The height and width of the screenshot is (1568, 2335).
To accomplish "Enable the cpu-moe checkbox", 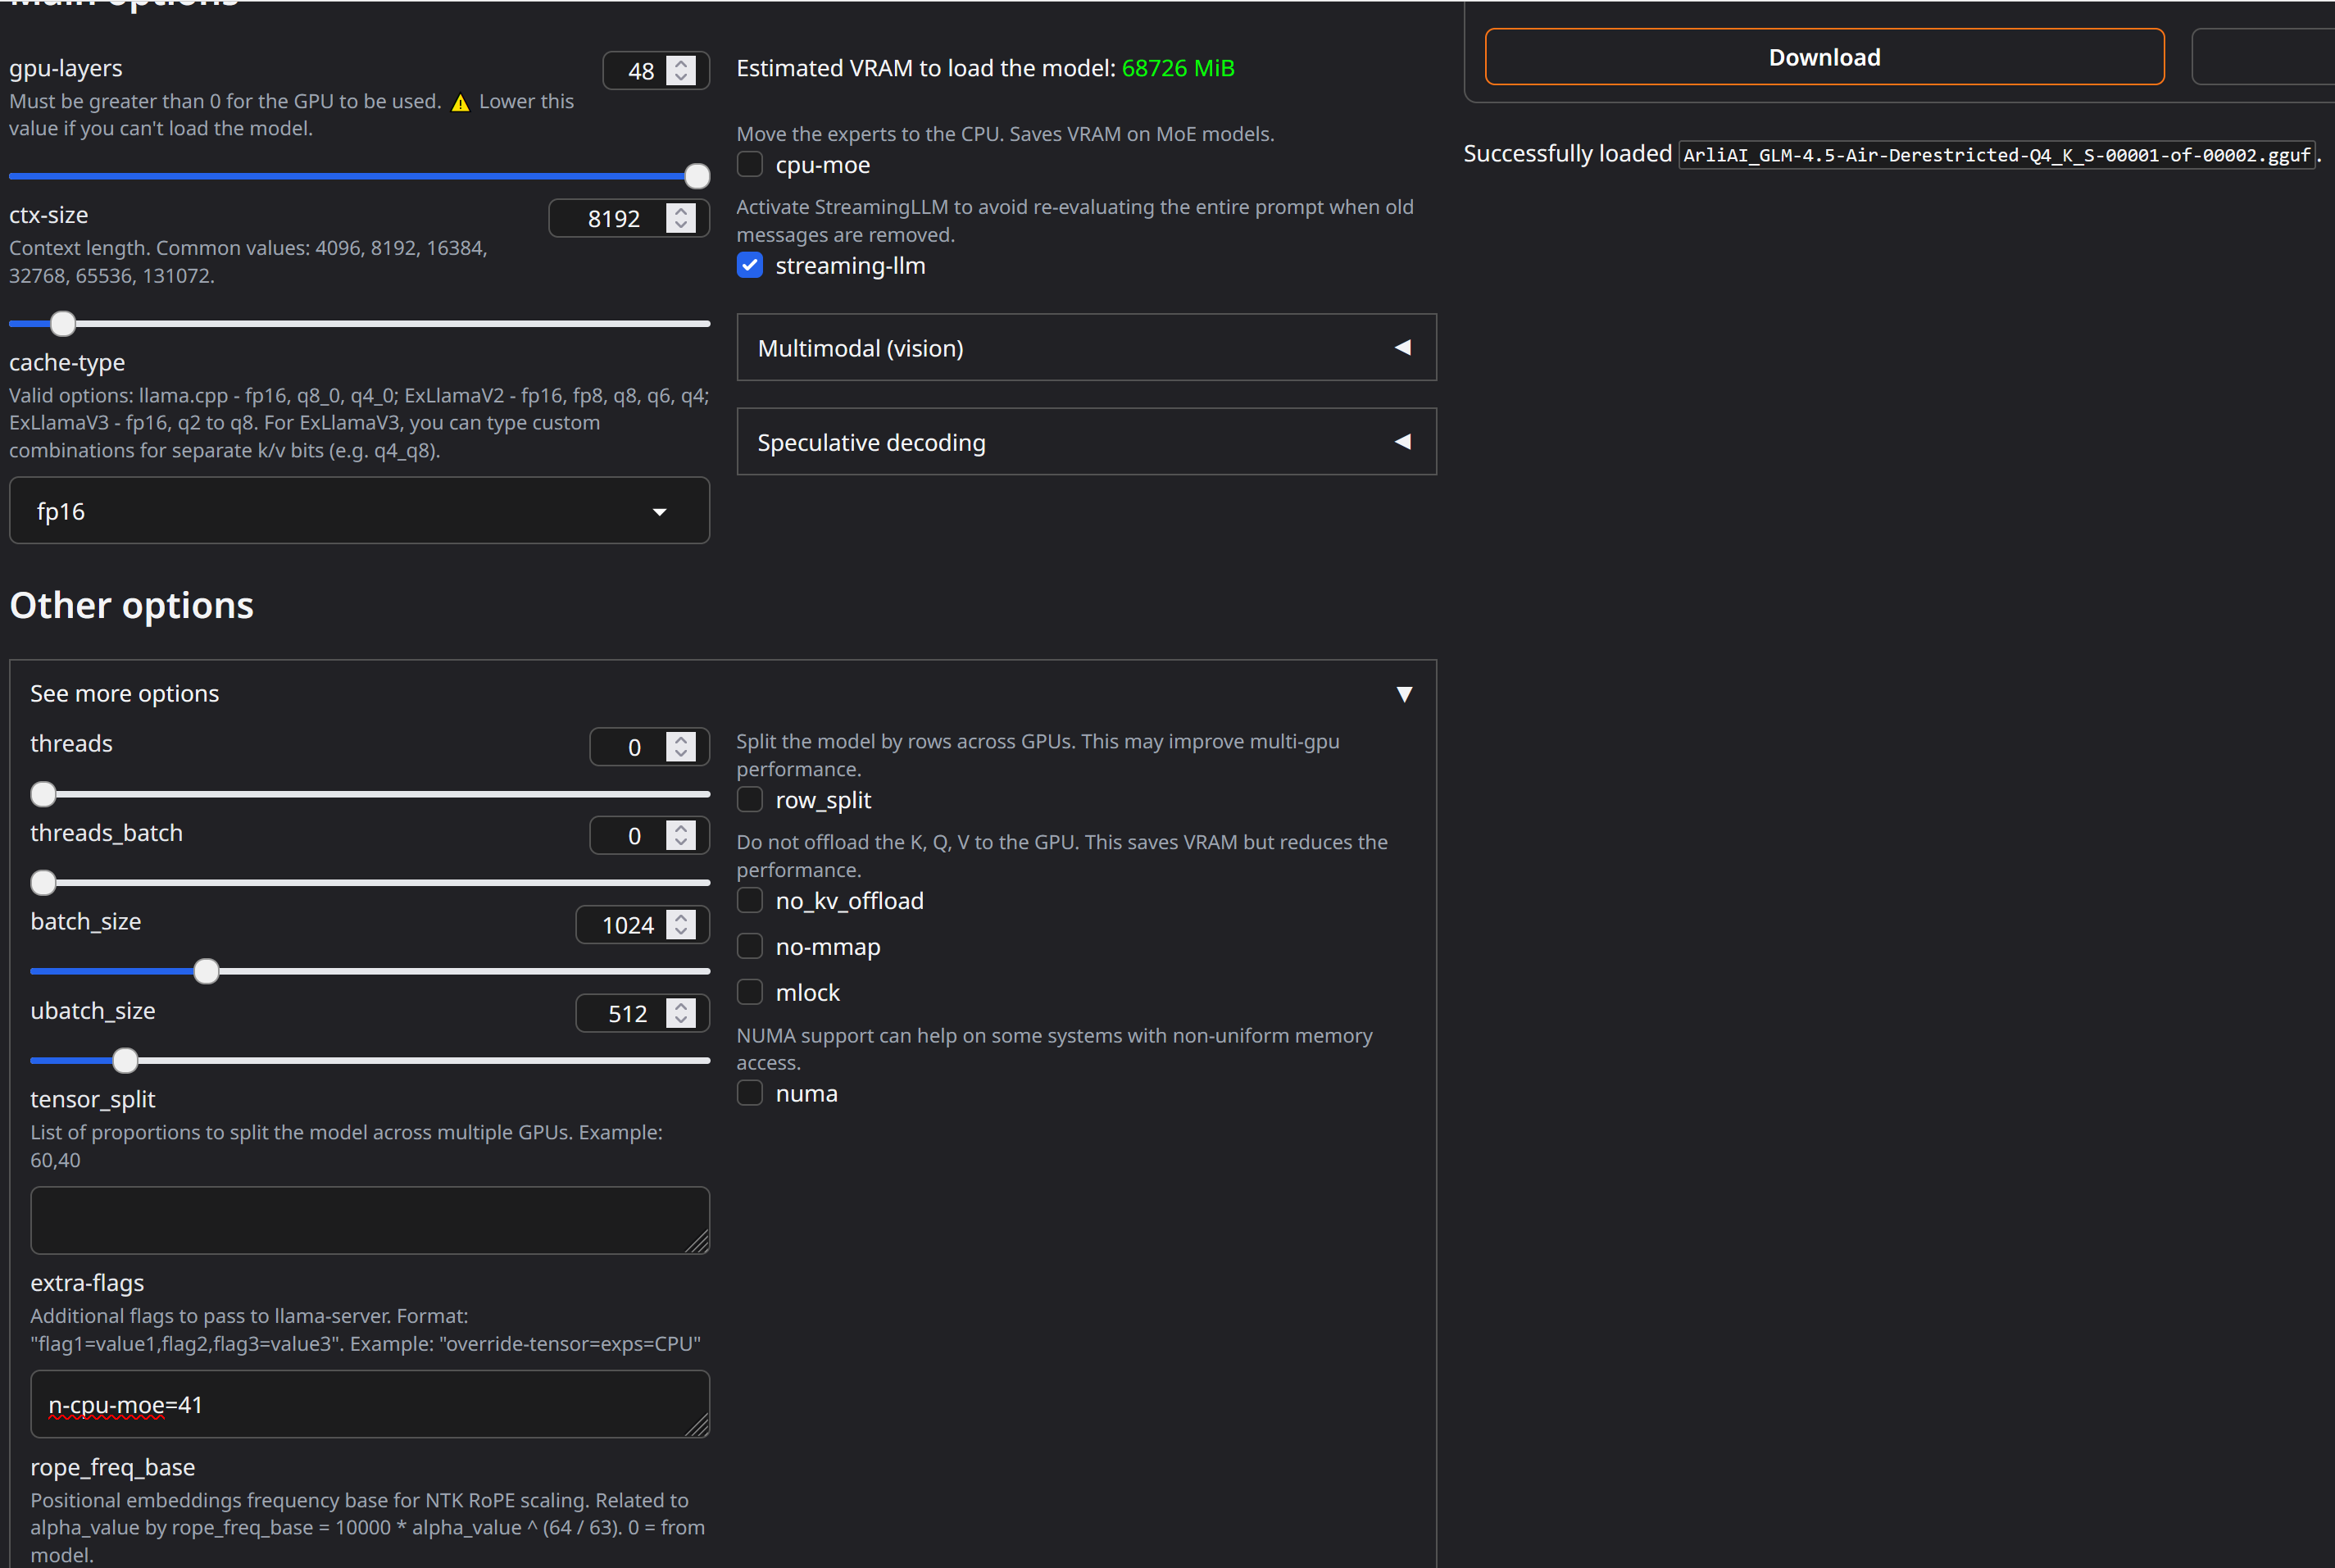I will tap(750, 164).
